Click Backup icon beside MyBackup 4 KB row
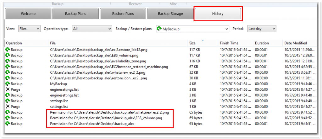The height and width of the screenshot is (139, 322). point(8,84)
